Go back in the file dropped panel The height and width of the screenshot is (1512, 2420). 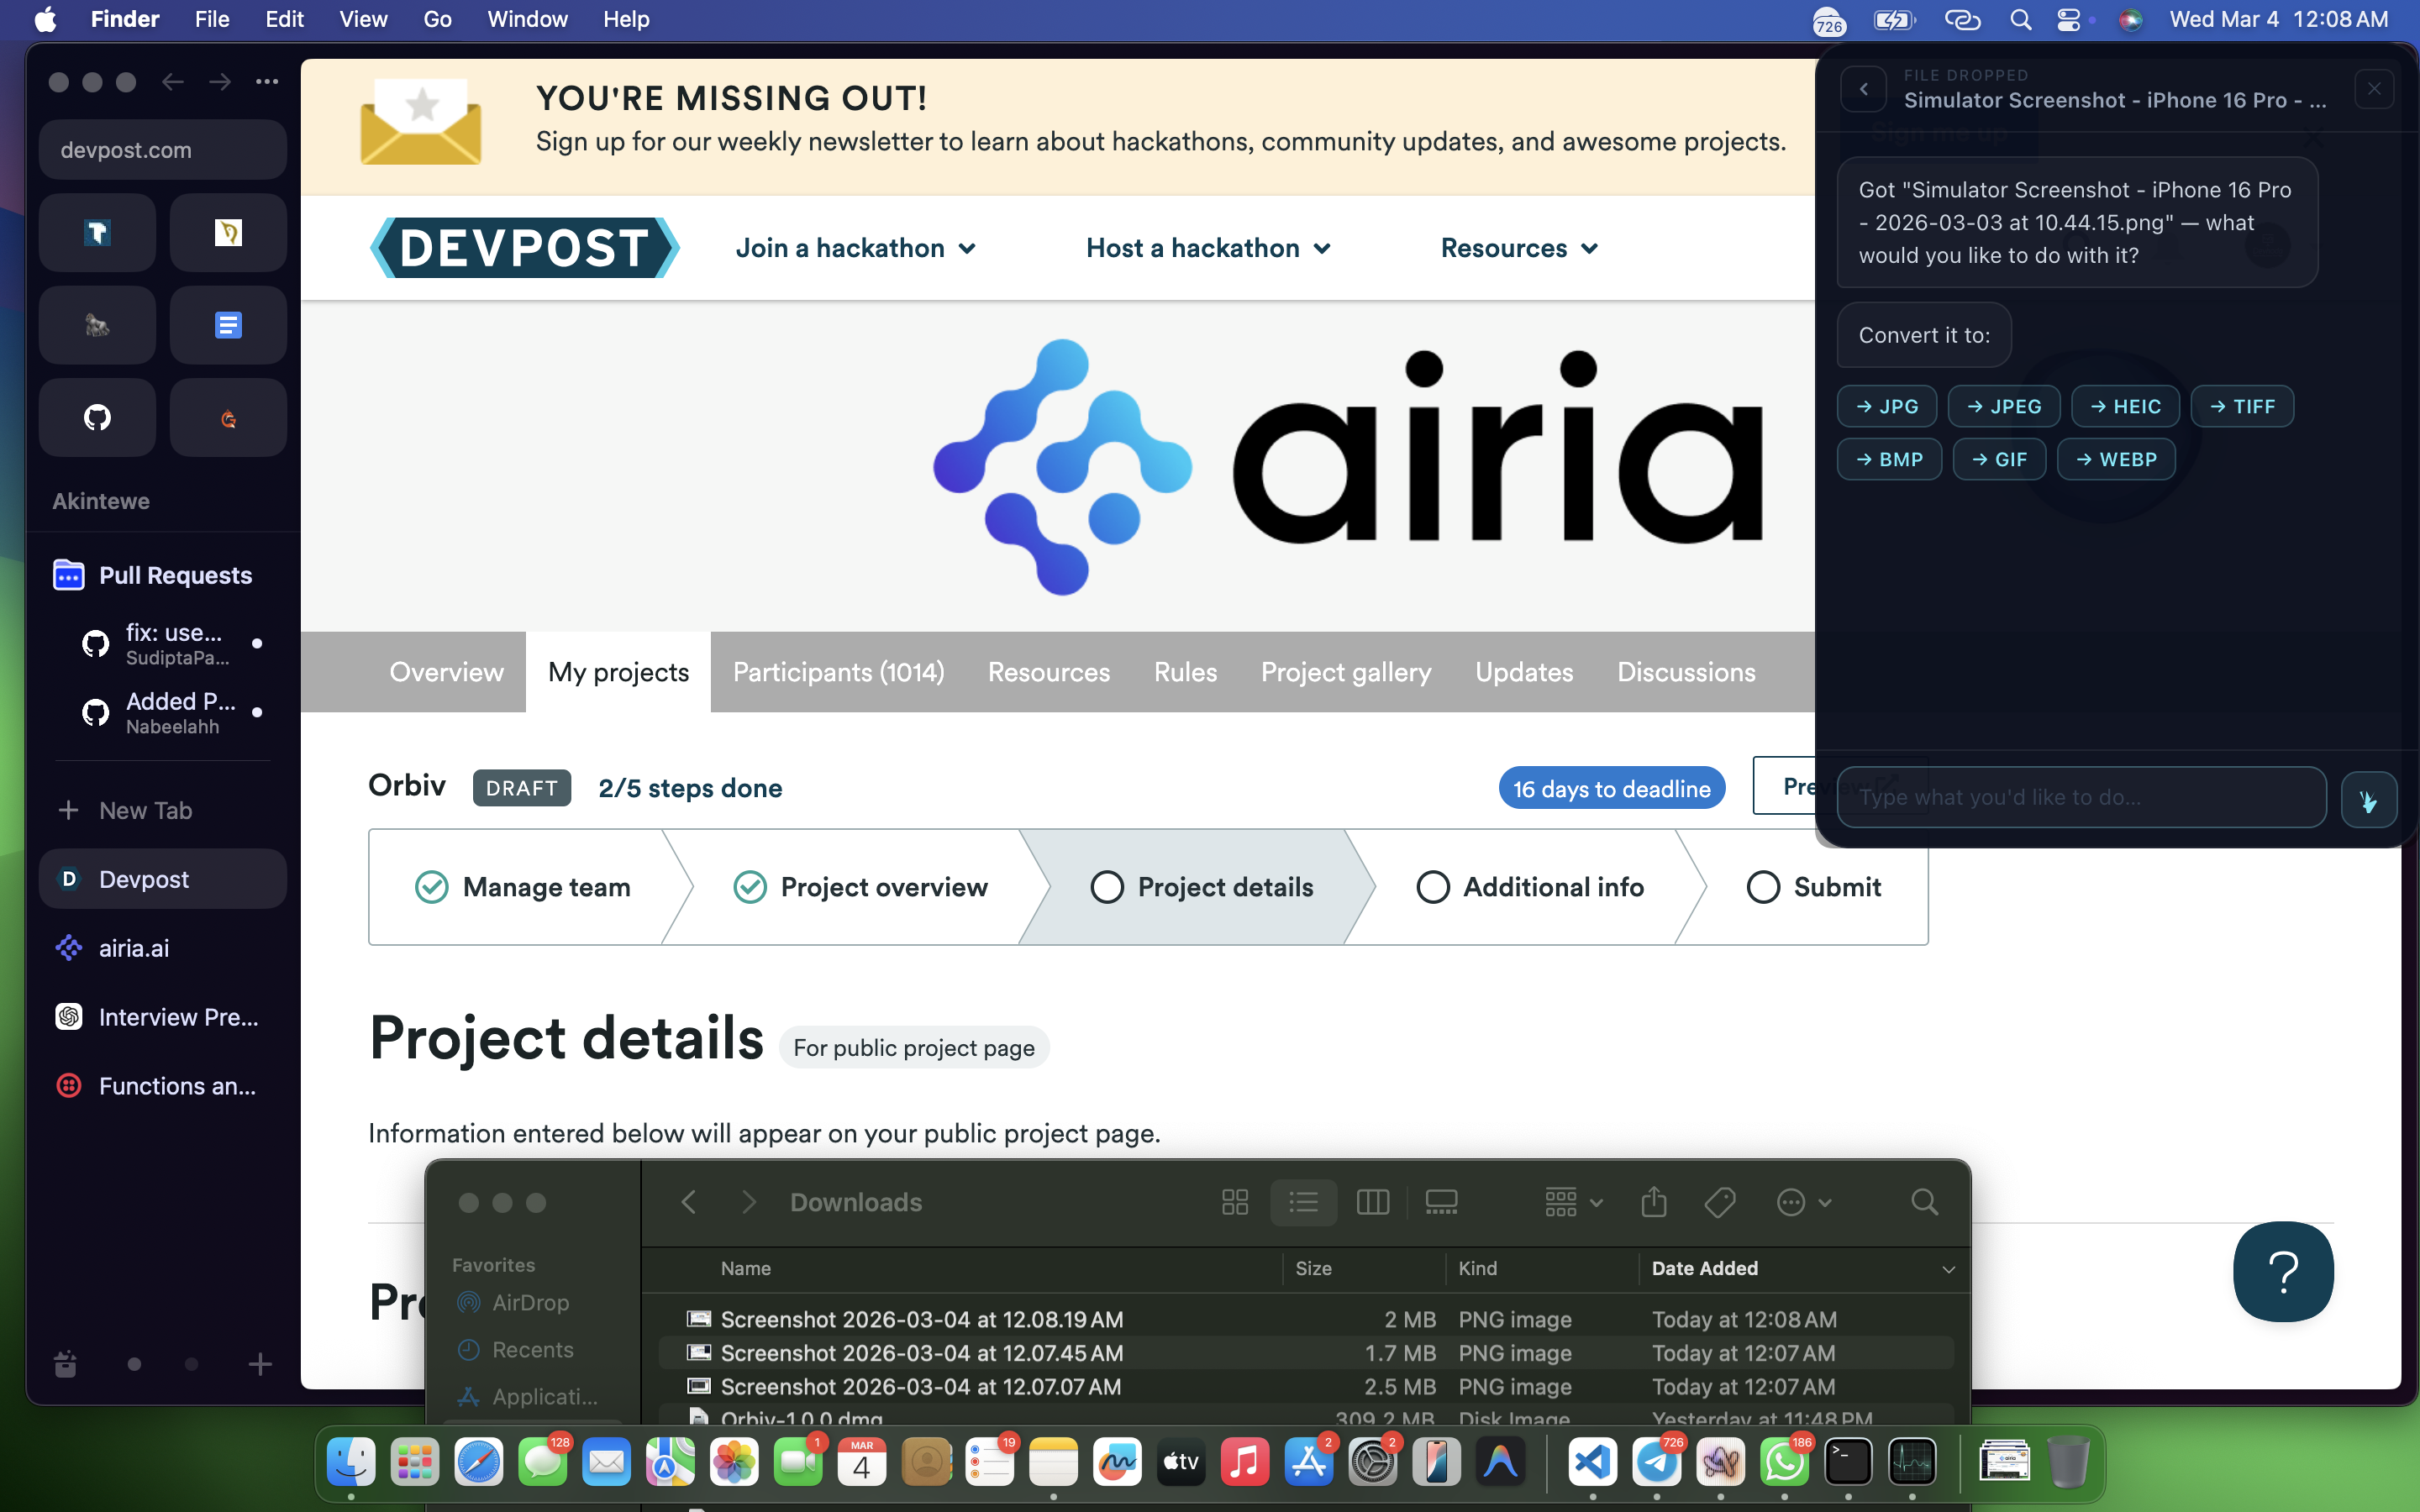click(1864, 89)
